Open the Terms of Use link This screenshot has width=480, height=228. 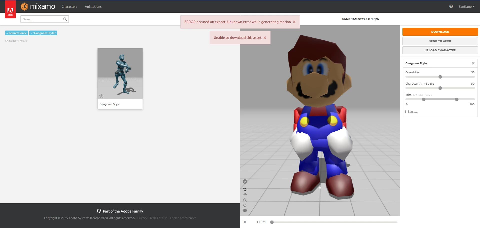(x=158, y=218)
